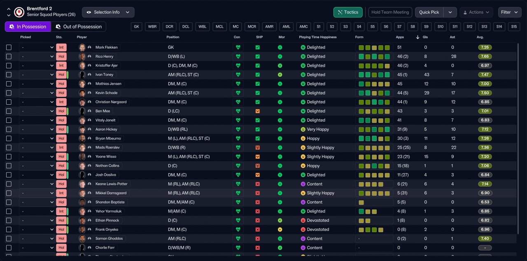Tick the checkbox for Rico Henry
This screenshot has height=261, width=527.
click(9, 56)
